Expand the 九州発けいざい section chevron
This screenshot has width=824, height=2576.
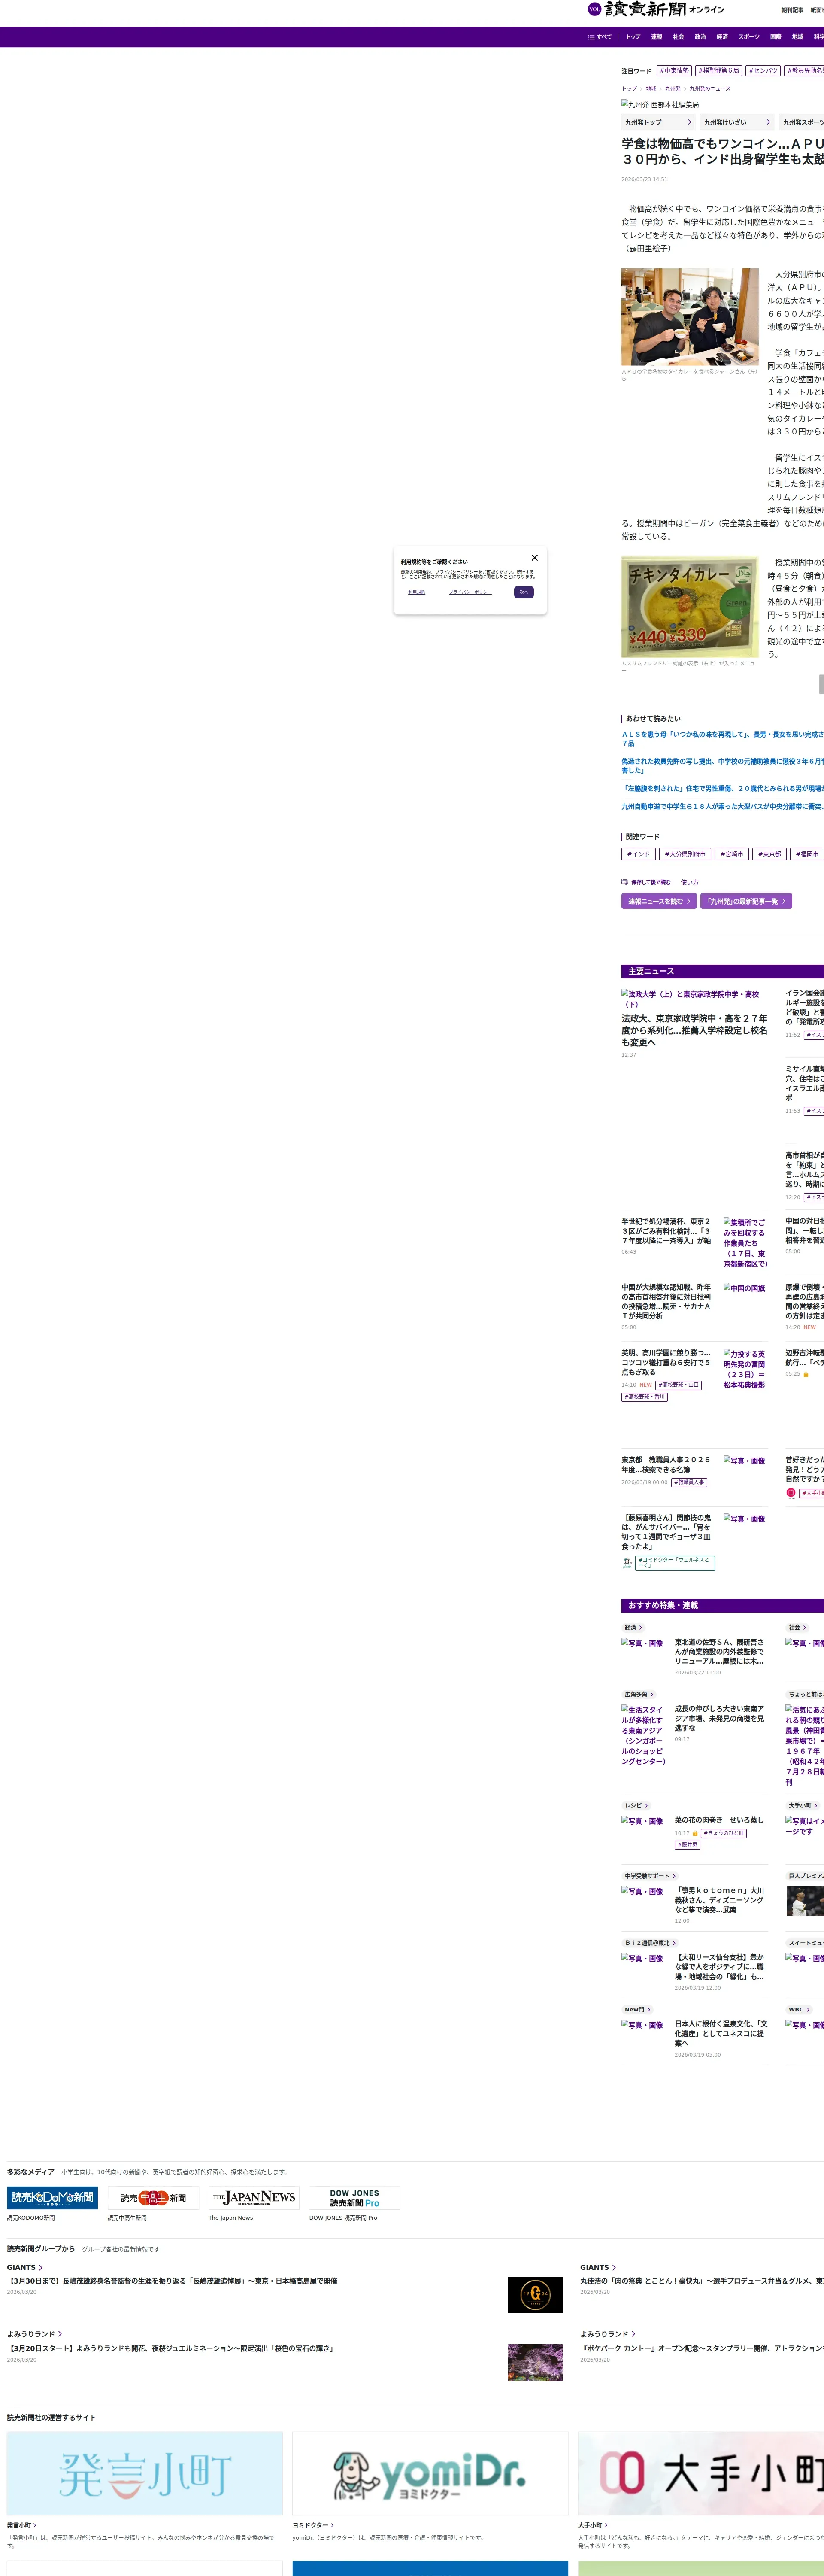[768, 122]
